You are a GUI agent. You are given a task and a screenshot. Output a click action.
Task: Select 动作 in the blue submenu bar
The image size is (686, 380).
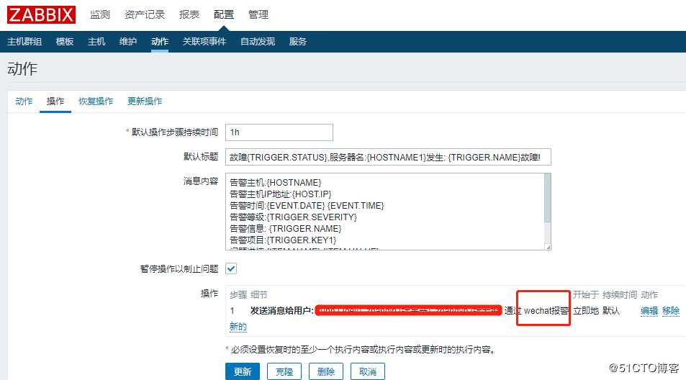(160, 42)
